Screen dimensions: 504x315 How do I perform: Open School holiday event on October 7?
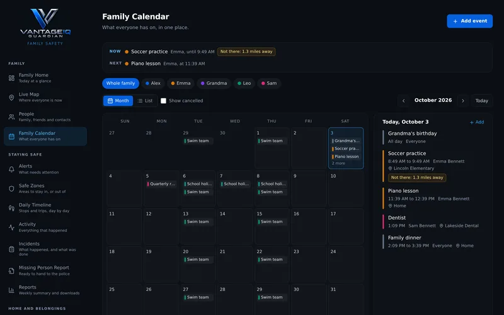235,184
